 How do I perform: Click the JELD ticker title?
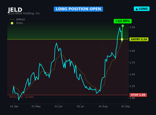[15, 10]
